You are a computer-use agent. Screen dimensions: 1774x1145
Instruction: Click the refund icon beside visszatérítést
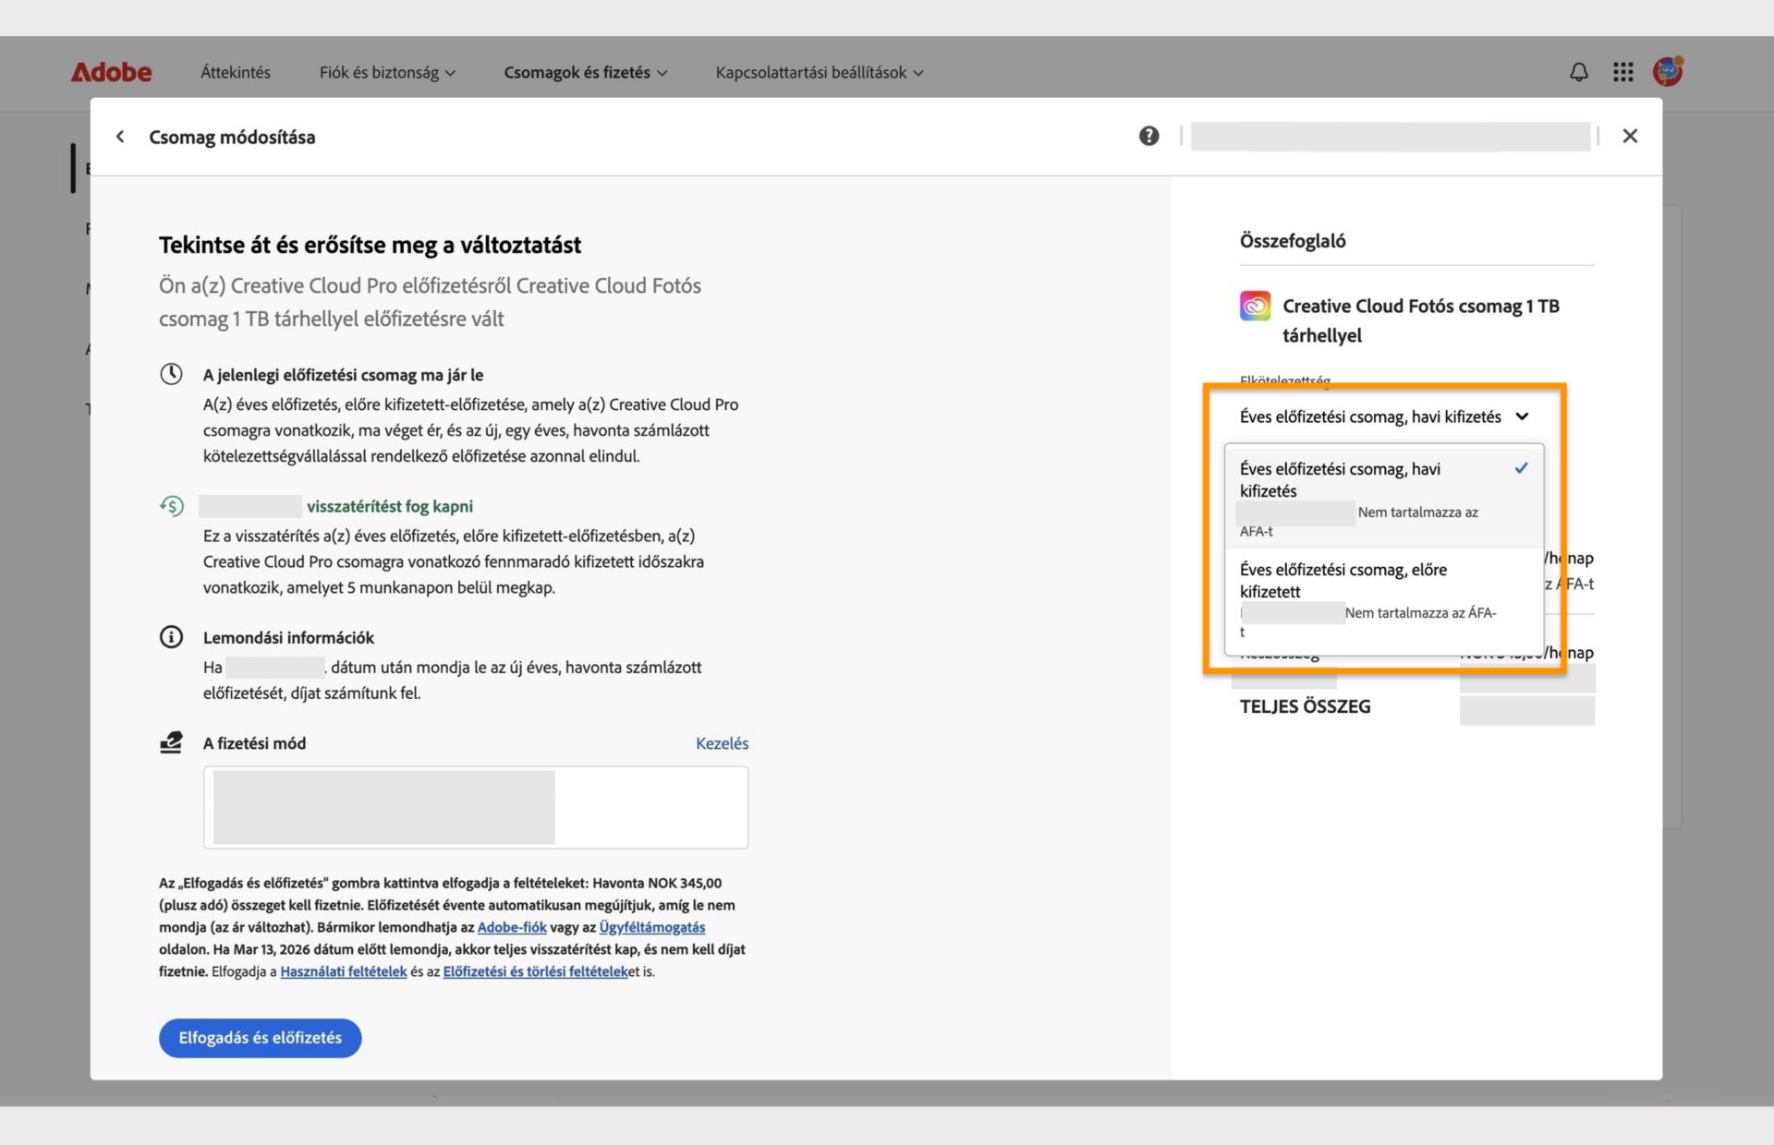click(172, 506)
